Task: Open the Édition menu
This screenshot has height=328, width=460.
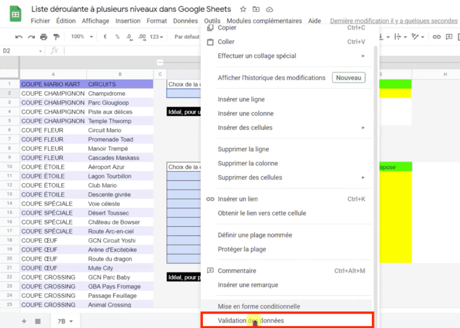Action: click(66, 21)
